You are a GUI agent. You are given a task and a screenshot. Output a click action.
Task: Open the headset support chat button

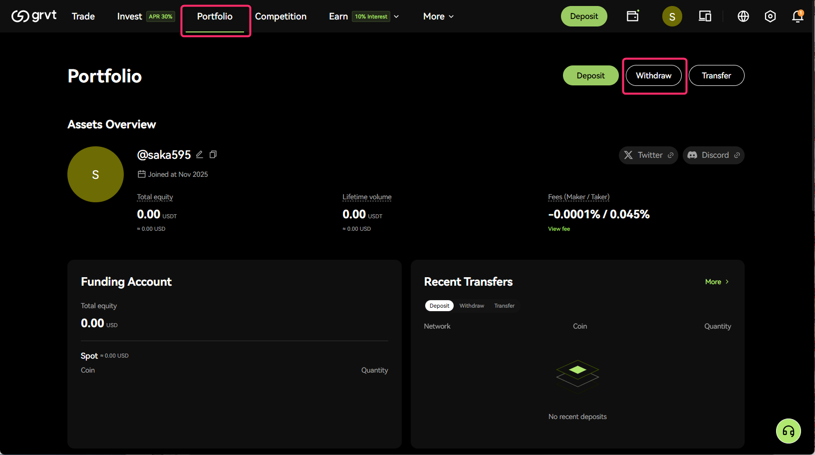tap(788, 431)
